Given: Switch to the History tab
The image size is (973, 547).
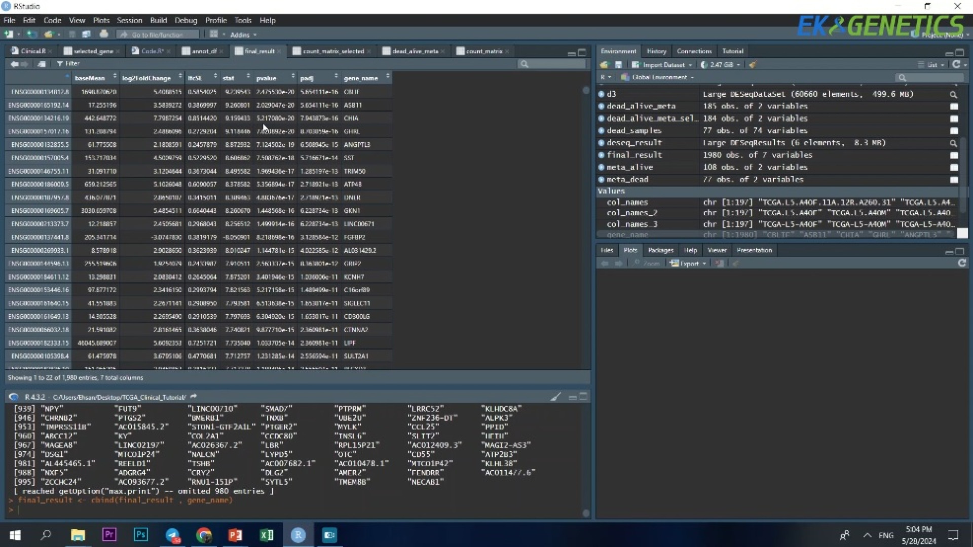Looking at the screenshot, I should 656,51.
